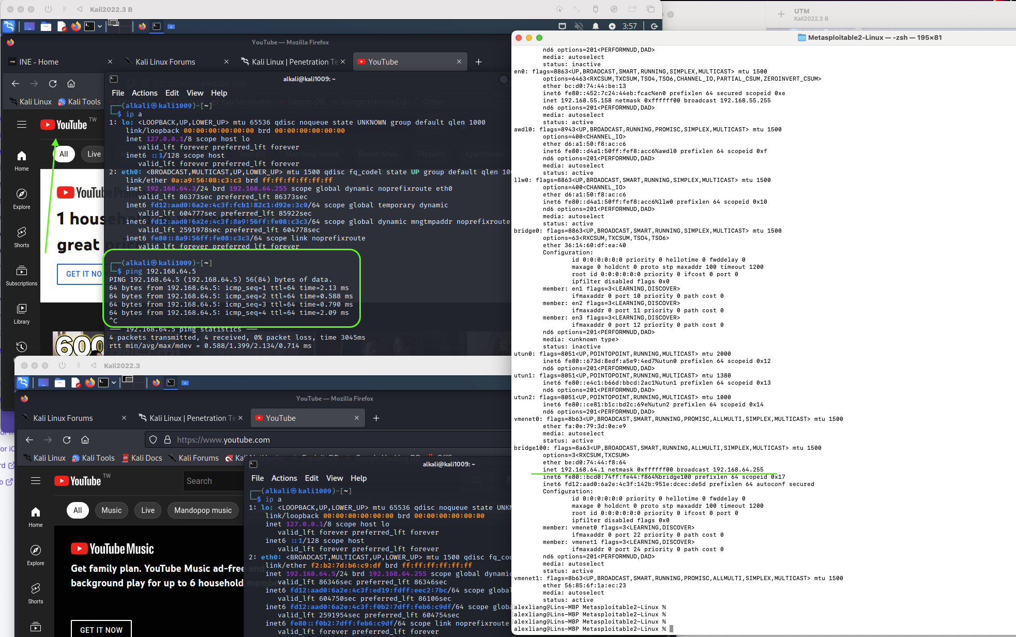Open Firefox from the Kali taskbar panel
The image size is (1016, 637).
[76, 26]
